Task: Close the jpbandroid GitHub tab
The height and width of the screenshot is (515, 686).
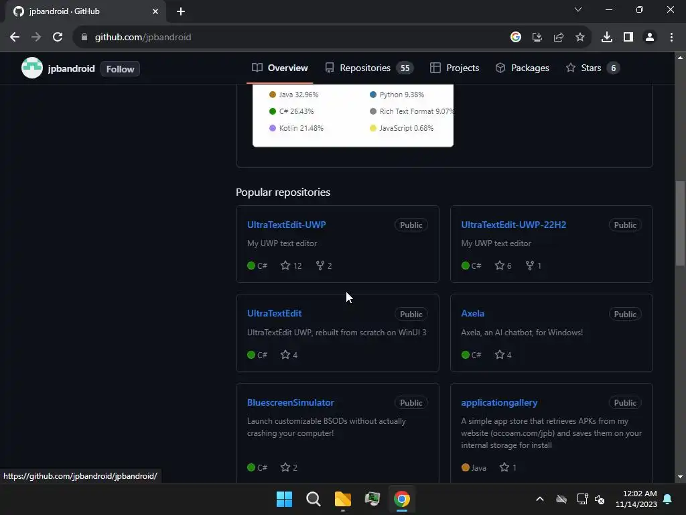Action: pos(155,11)
